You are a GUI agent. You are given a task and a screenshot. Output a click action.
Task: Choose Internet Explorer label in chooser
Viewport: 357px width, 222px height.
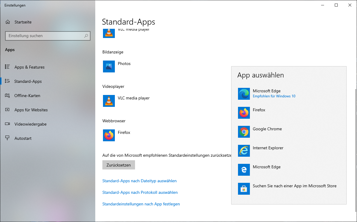click(268, 148)
